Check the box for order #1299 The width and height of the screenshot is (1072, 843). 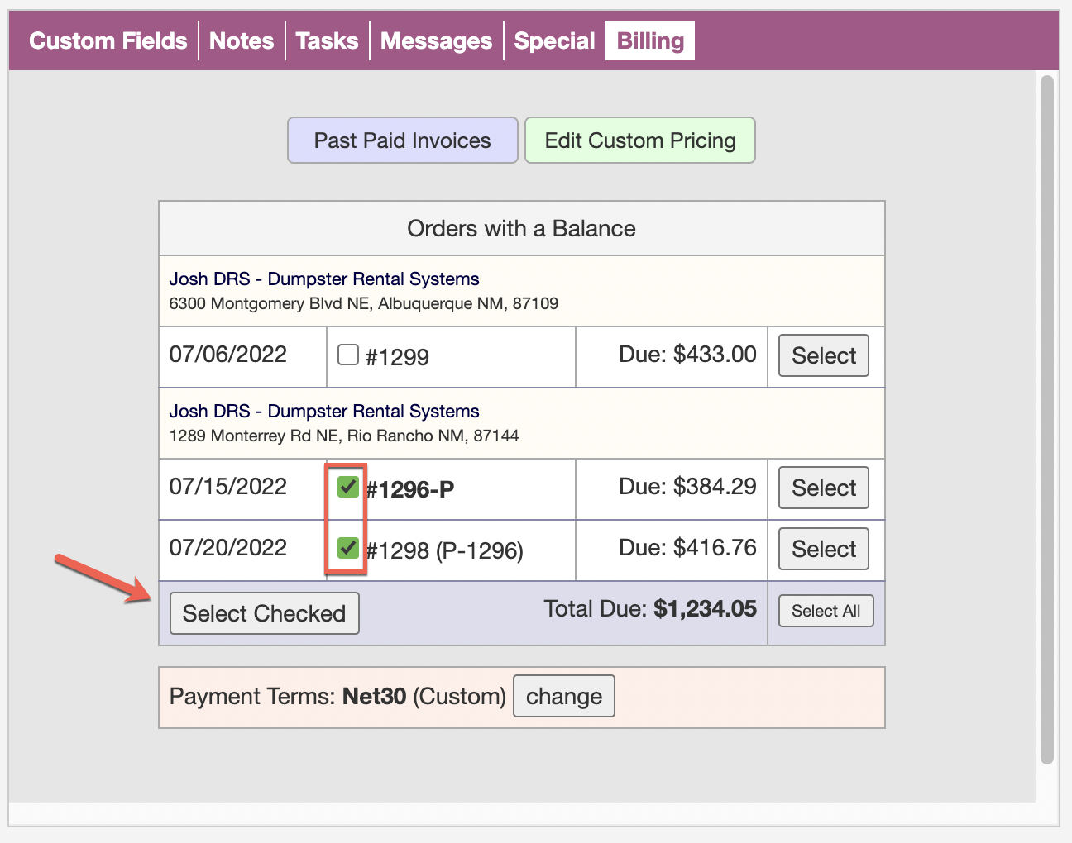[x=348, y=355]
